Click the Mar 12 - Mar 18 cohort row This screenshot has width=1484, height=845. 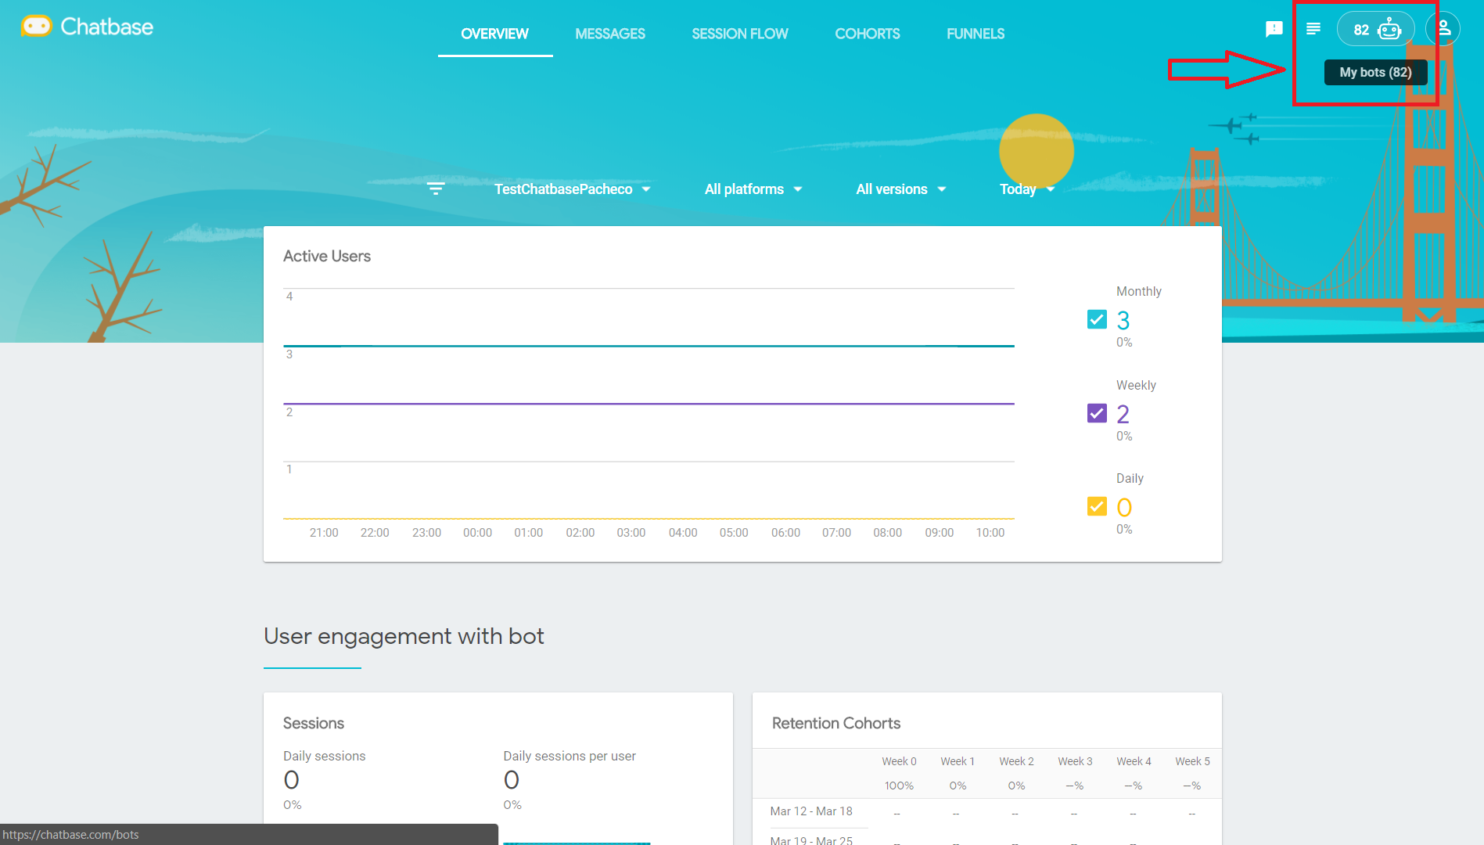coord(812,811)
